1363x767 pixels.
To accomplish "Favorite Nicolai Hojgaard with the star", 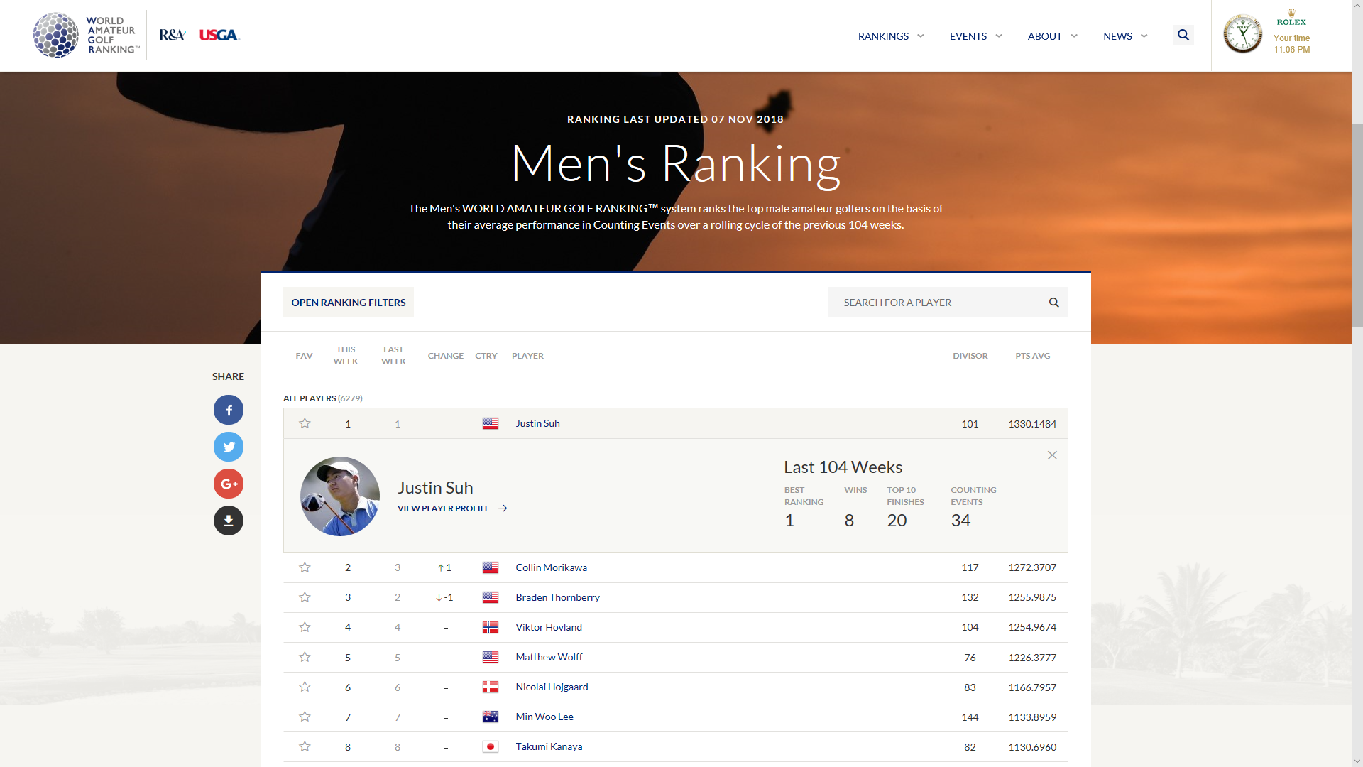I will coord(305,687).
